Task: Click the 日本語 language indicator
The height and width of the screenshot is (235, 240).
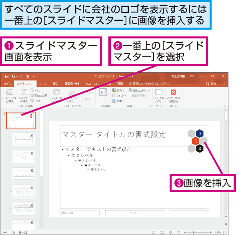Action: [23, 232]
